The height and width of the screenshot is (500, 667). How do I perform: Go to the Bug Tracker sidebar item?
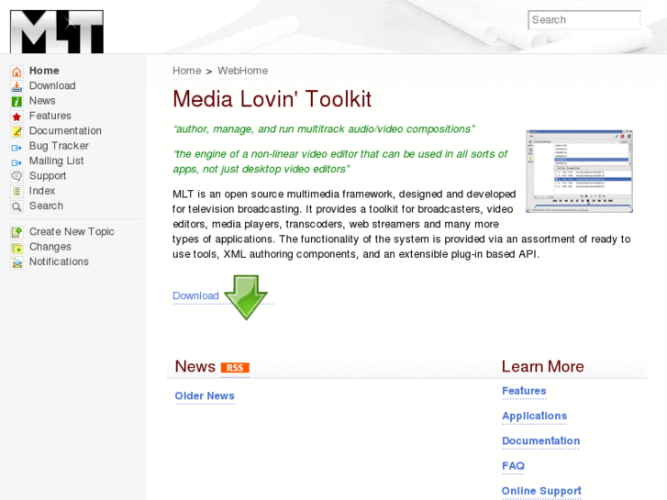(59, 146)
